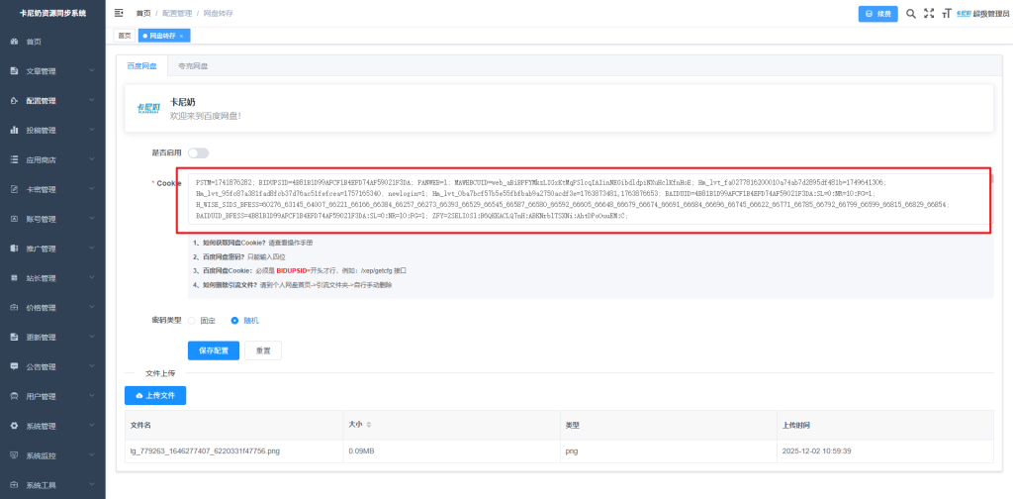Open the search magnifier icon
Image resolution: width=1013 pixels, height=499 pixels.
(x=911, y=14)
